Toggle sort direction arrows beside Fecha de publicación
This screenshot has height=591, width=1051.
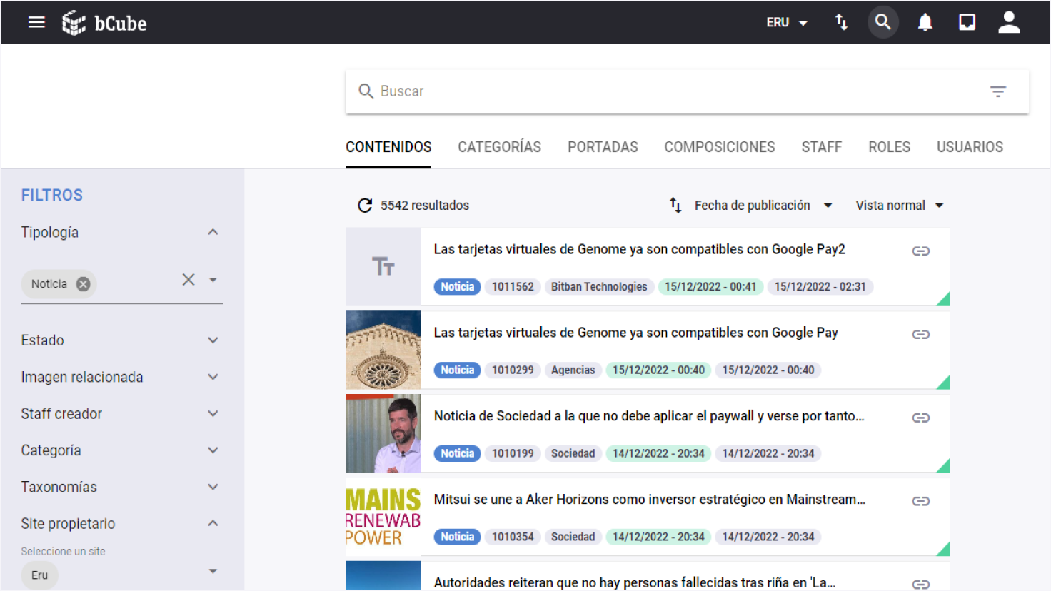pos(675,206)
